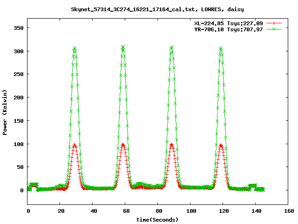Click the x-axis tick label 100
298x224 pixels.
pos(191,211)
